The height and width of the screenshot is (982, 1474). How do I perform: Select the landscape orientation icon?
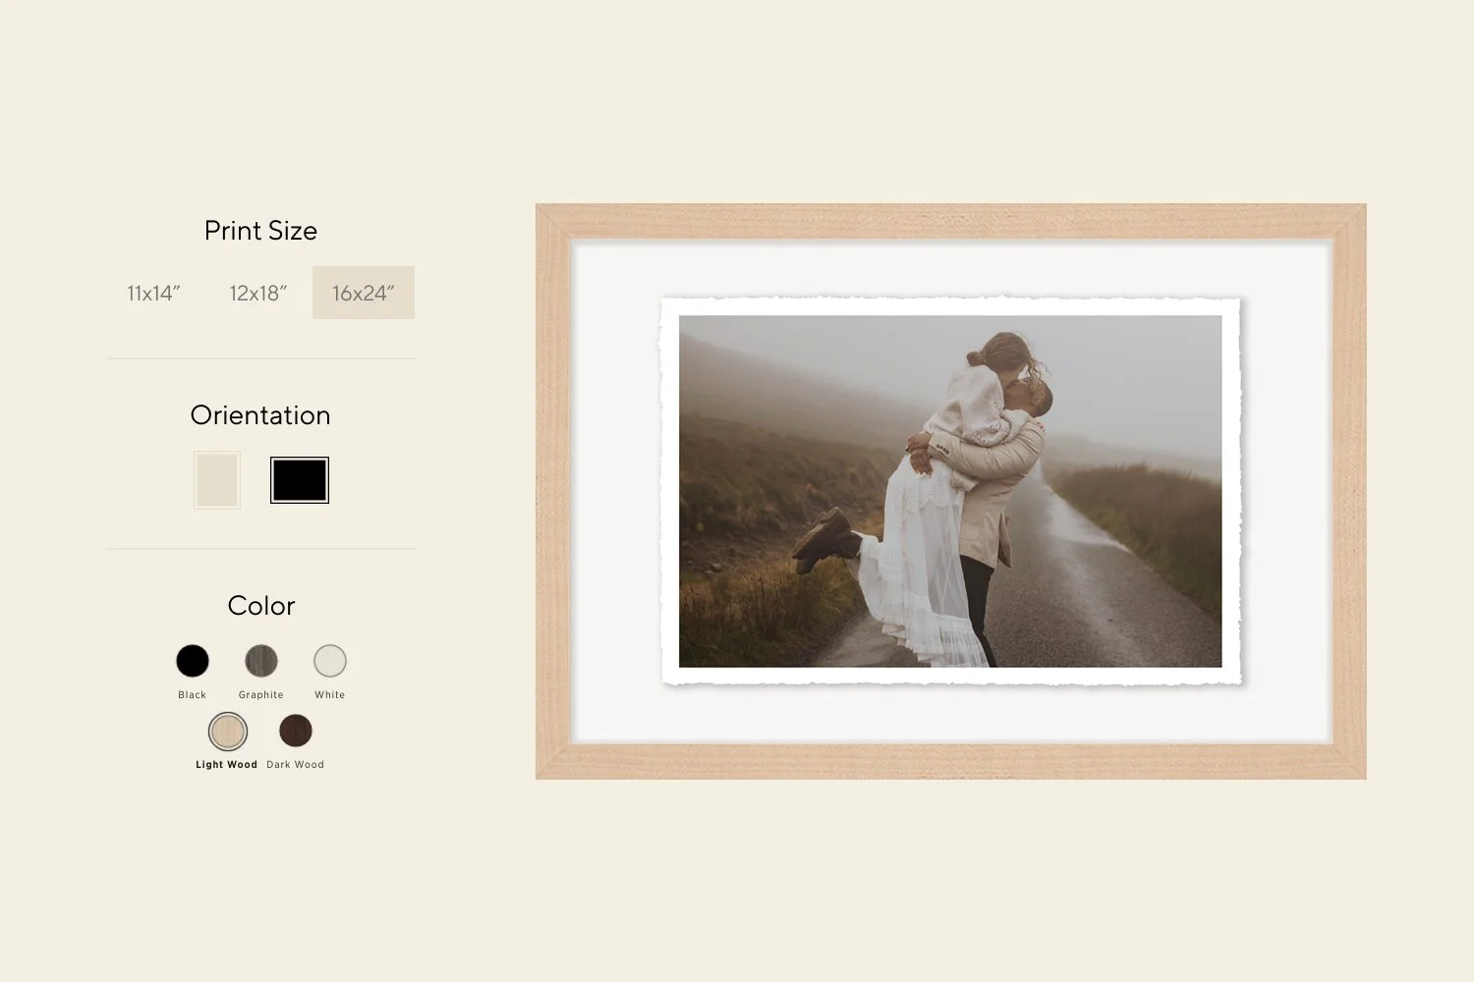300,480
